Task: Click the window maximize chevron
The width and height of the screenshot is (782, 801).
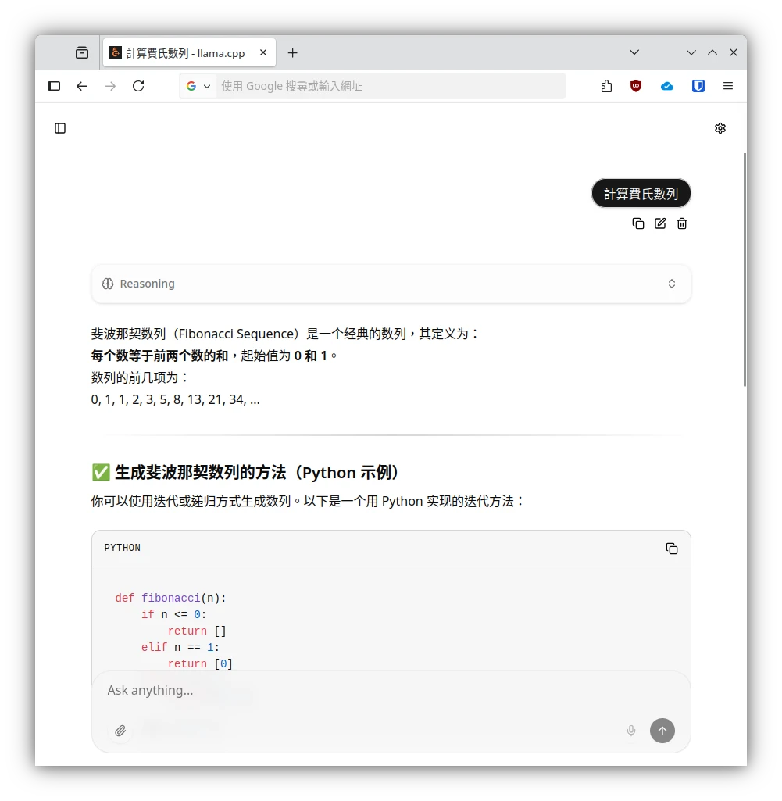Action: click(712, 52)
